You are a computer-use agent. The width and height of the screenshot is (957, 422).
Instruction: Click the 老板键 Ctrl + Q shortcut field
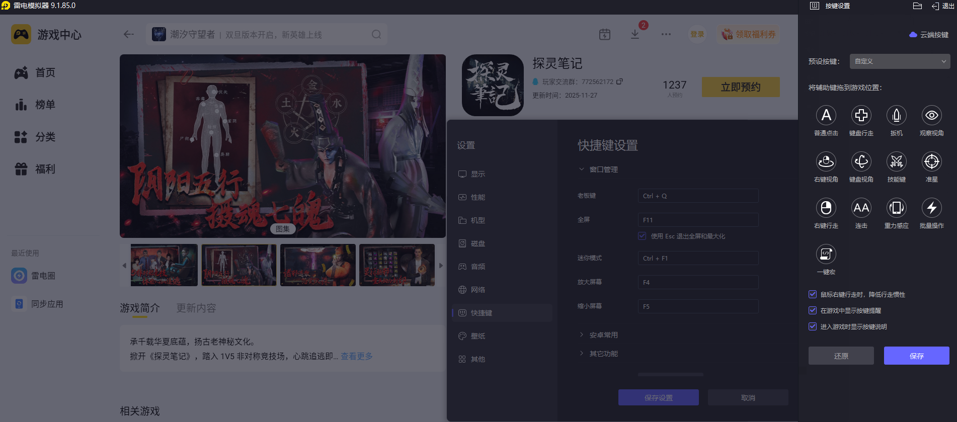[698, 196]
